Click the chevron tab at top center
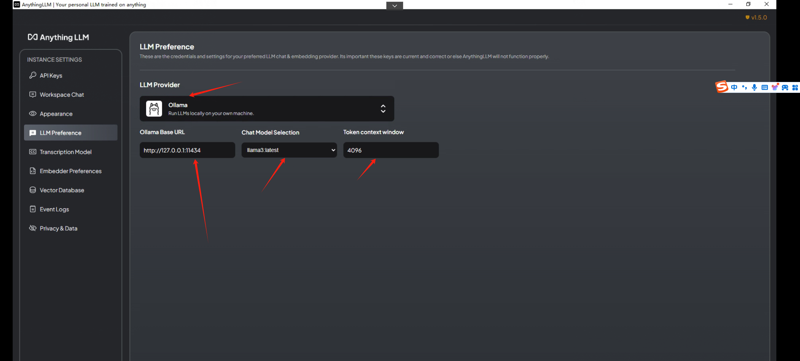Image resolution: width=800 pixels, height=361 pixels. click(395, 5)
